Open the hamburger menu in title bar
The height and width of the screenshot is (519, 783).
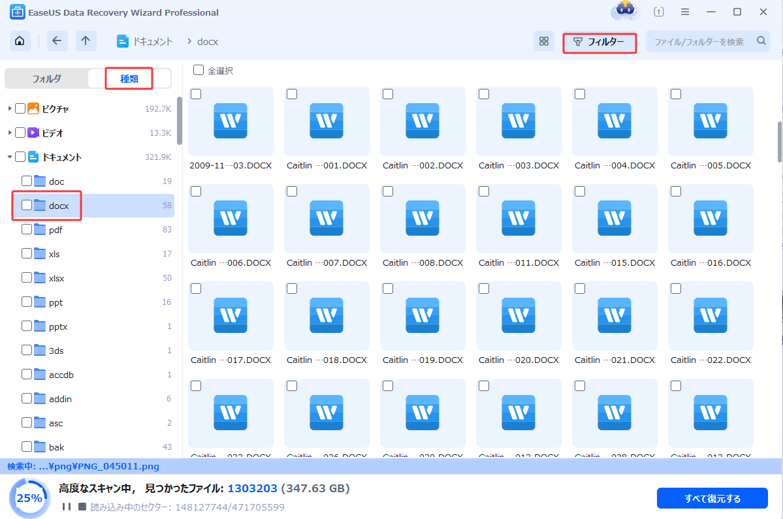(685, 12)
